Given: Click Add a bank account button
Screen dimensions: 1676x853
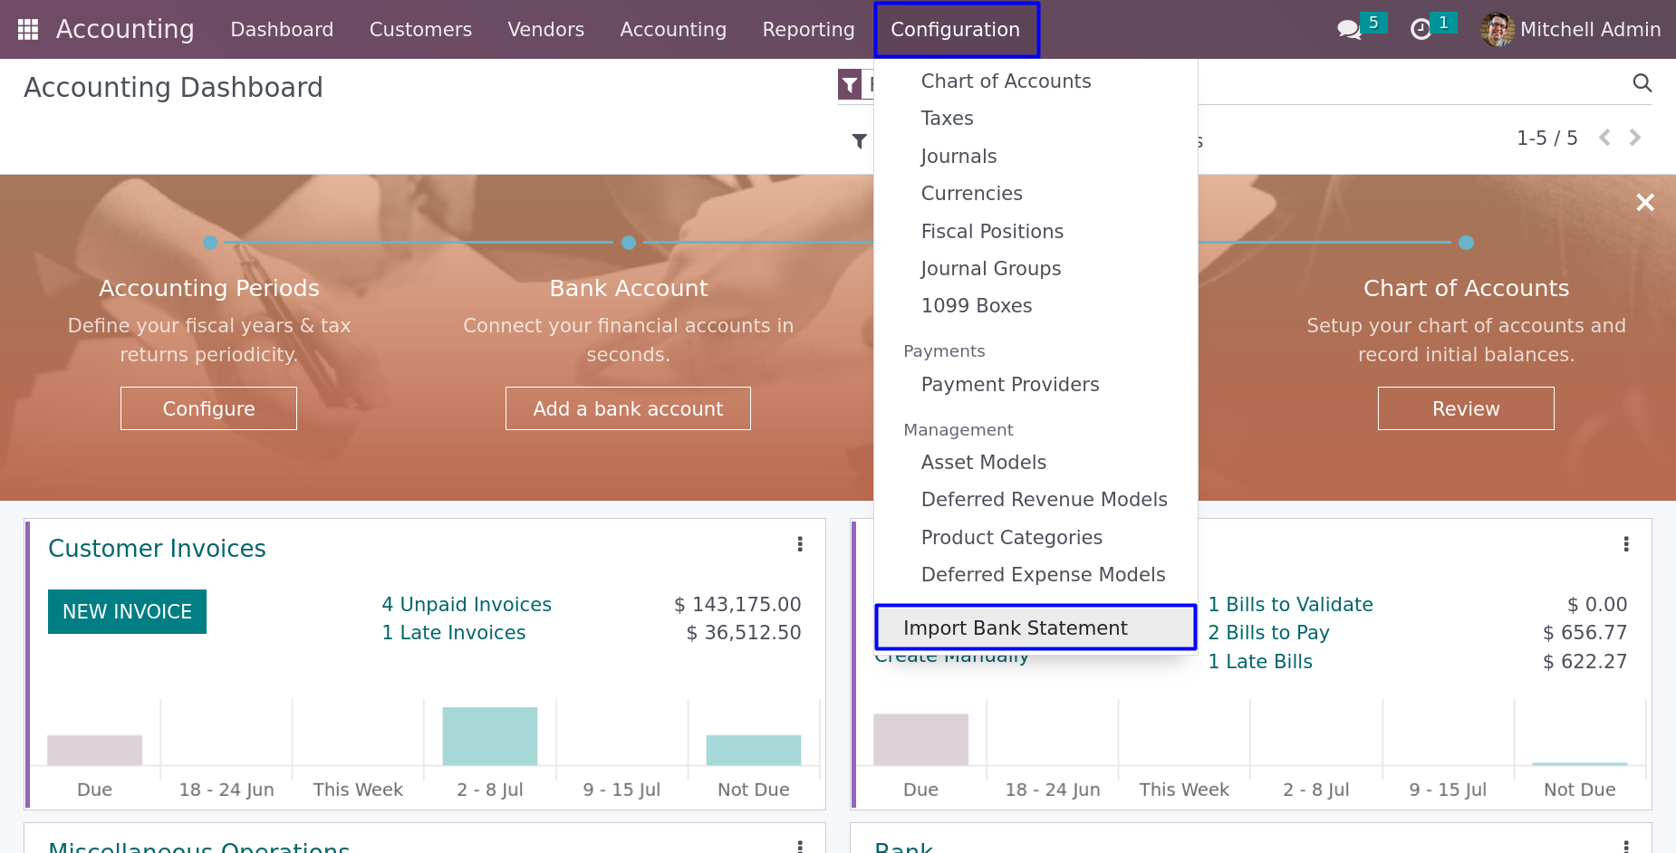Looking at the screenshot, I should tap(628, 408).
